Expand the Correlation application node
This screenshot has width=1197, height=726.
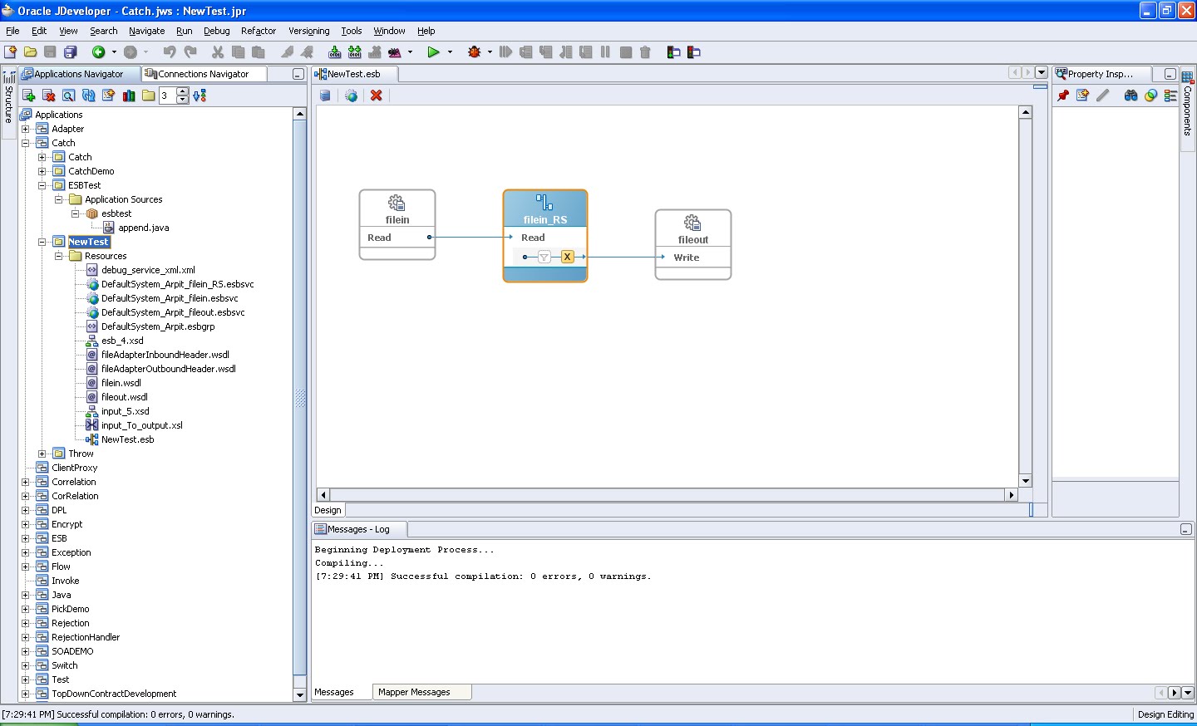[x=25, y=482]
